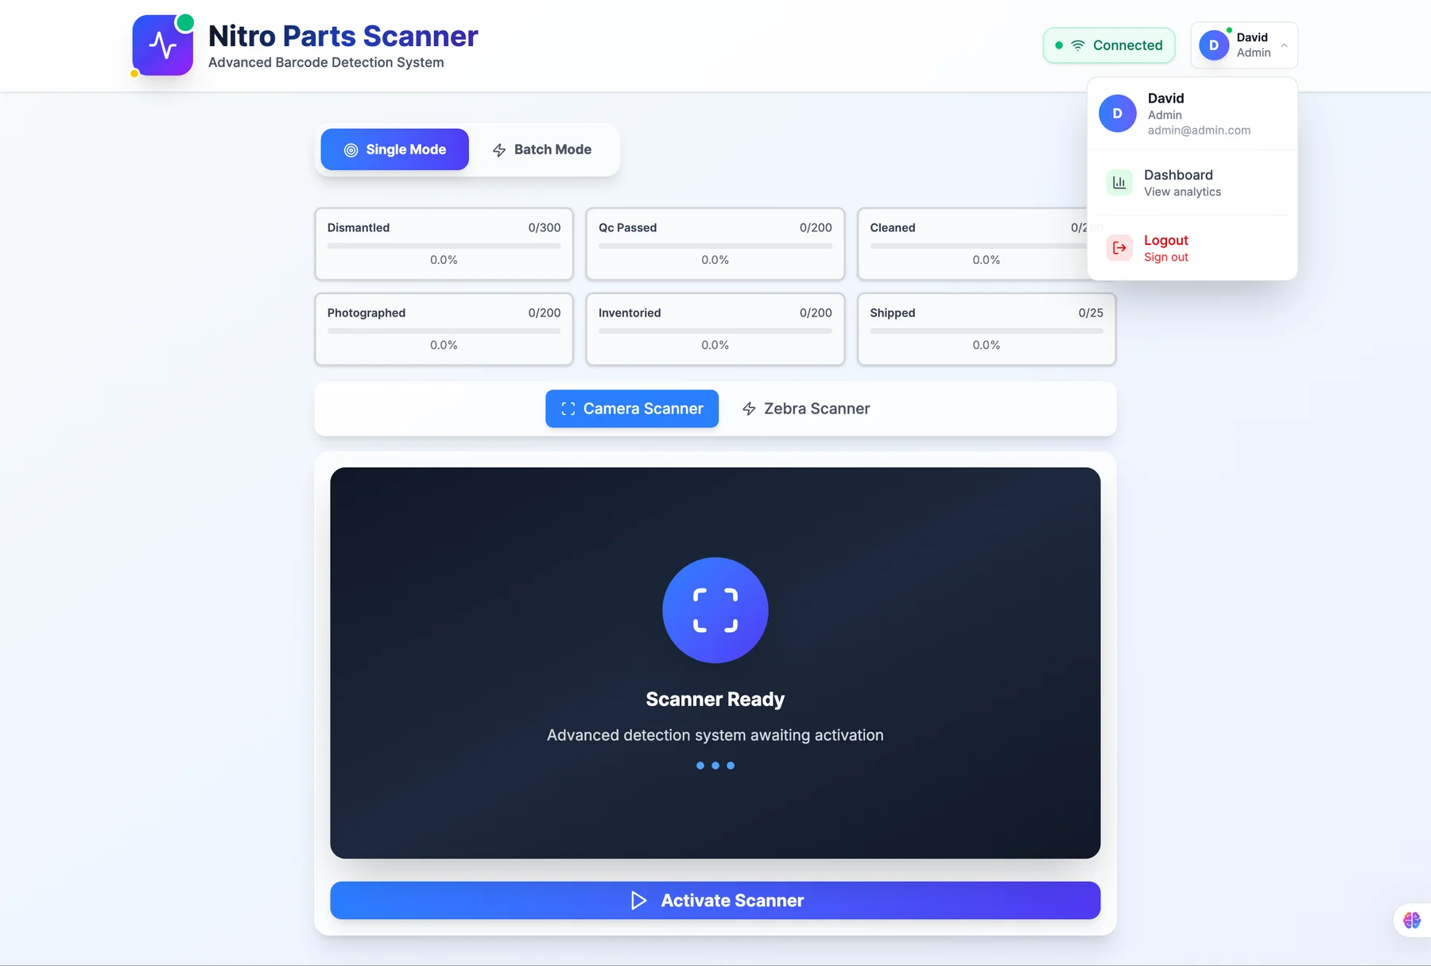This screenshot has width=1431, height=966.
Task: Switch to Batch Mode
Action: (542, 149)
